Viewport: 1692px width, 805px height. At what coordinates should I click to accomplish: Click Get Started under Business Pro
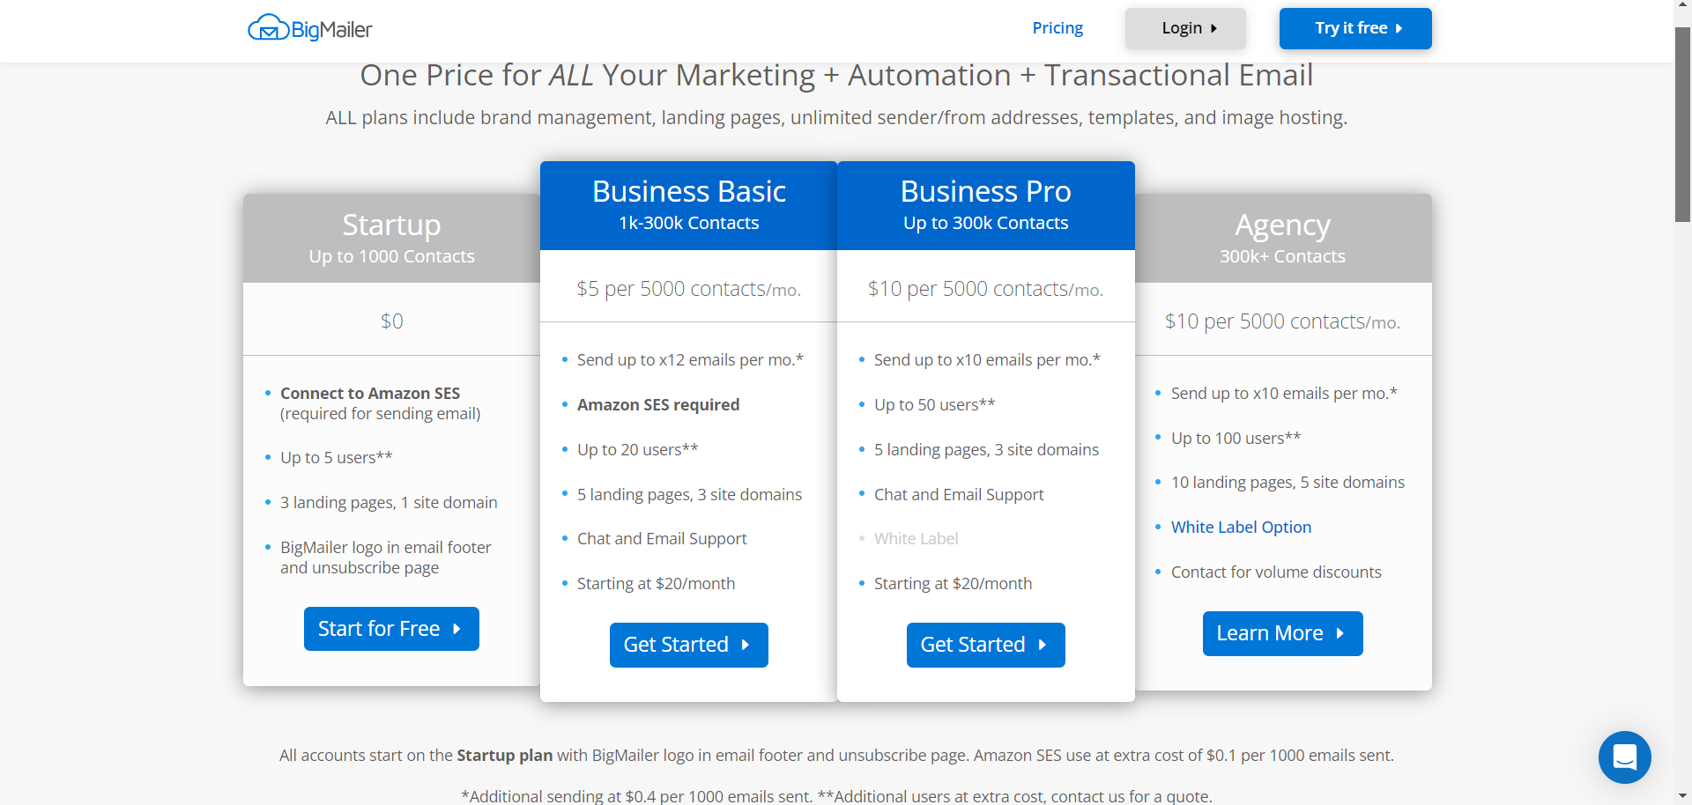pos(986,645)
